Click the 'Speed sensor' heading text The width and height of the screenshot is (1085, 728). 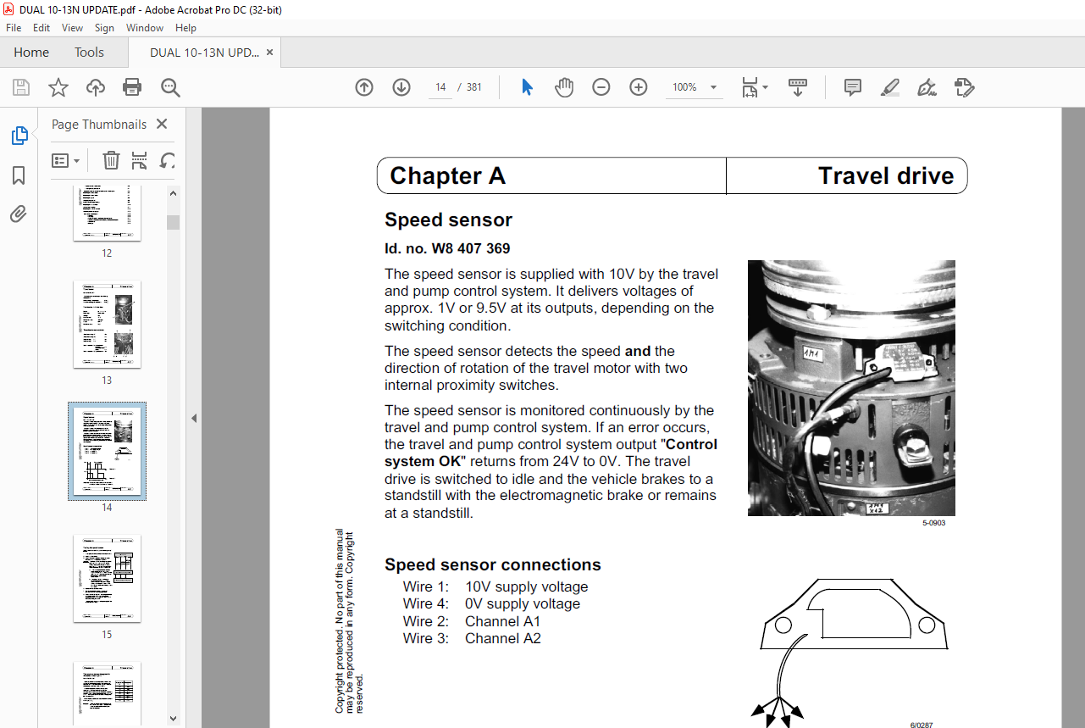(448, 220)
